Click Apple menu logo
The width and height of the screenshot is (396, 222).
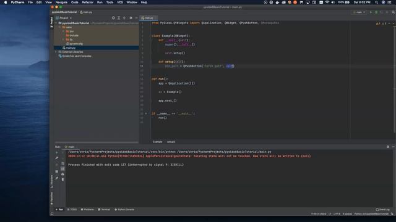pos(6,2)
